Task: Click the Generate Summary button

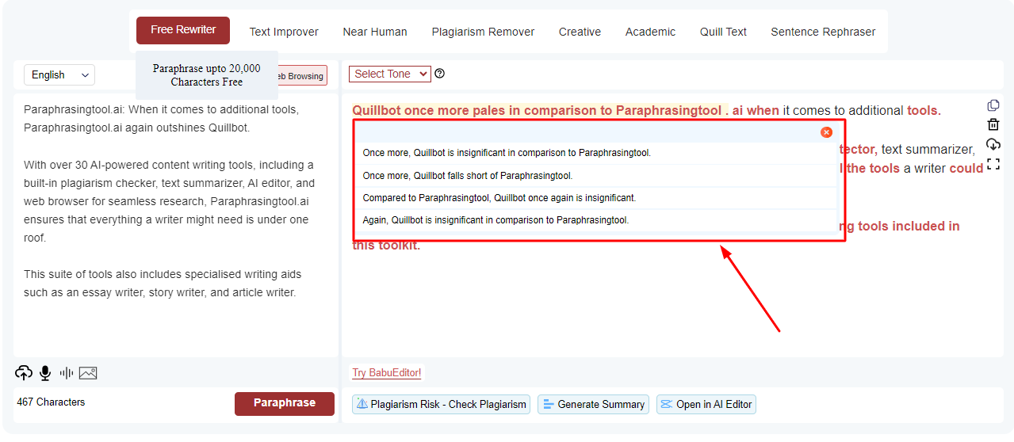Action: click(x=593, y=404)
